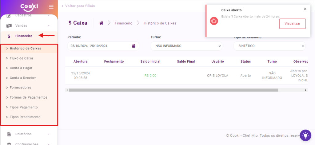315x145 pixels.
Task: Open the report type SINTÉTICO dropdown
Action: pos(269,46)
